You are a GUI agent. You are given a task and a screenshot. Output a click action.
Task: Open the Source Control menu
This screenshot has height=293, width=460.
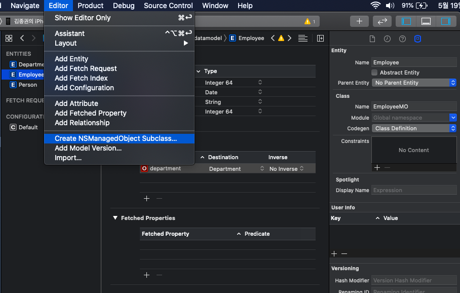pos(168,6)
